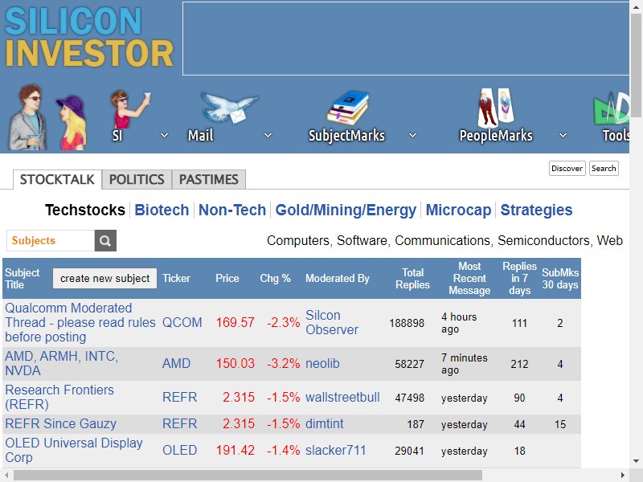Select the Techstocks category

[x=85, y=210]
